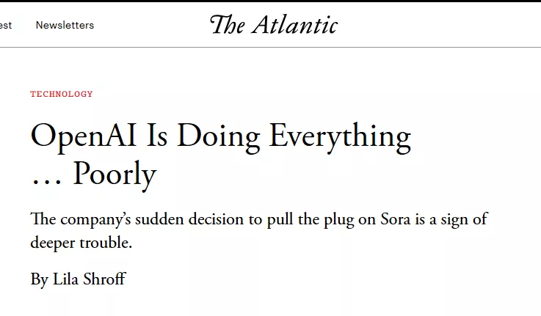Click the gray divider below the header
Image resolution: width=541 pixels, height=316 pixels.
(270, 47)
